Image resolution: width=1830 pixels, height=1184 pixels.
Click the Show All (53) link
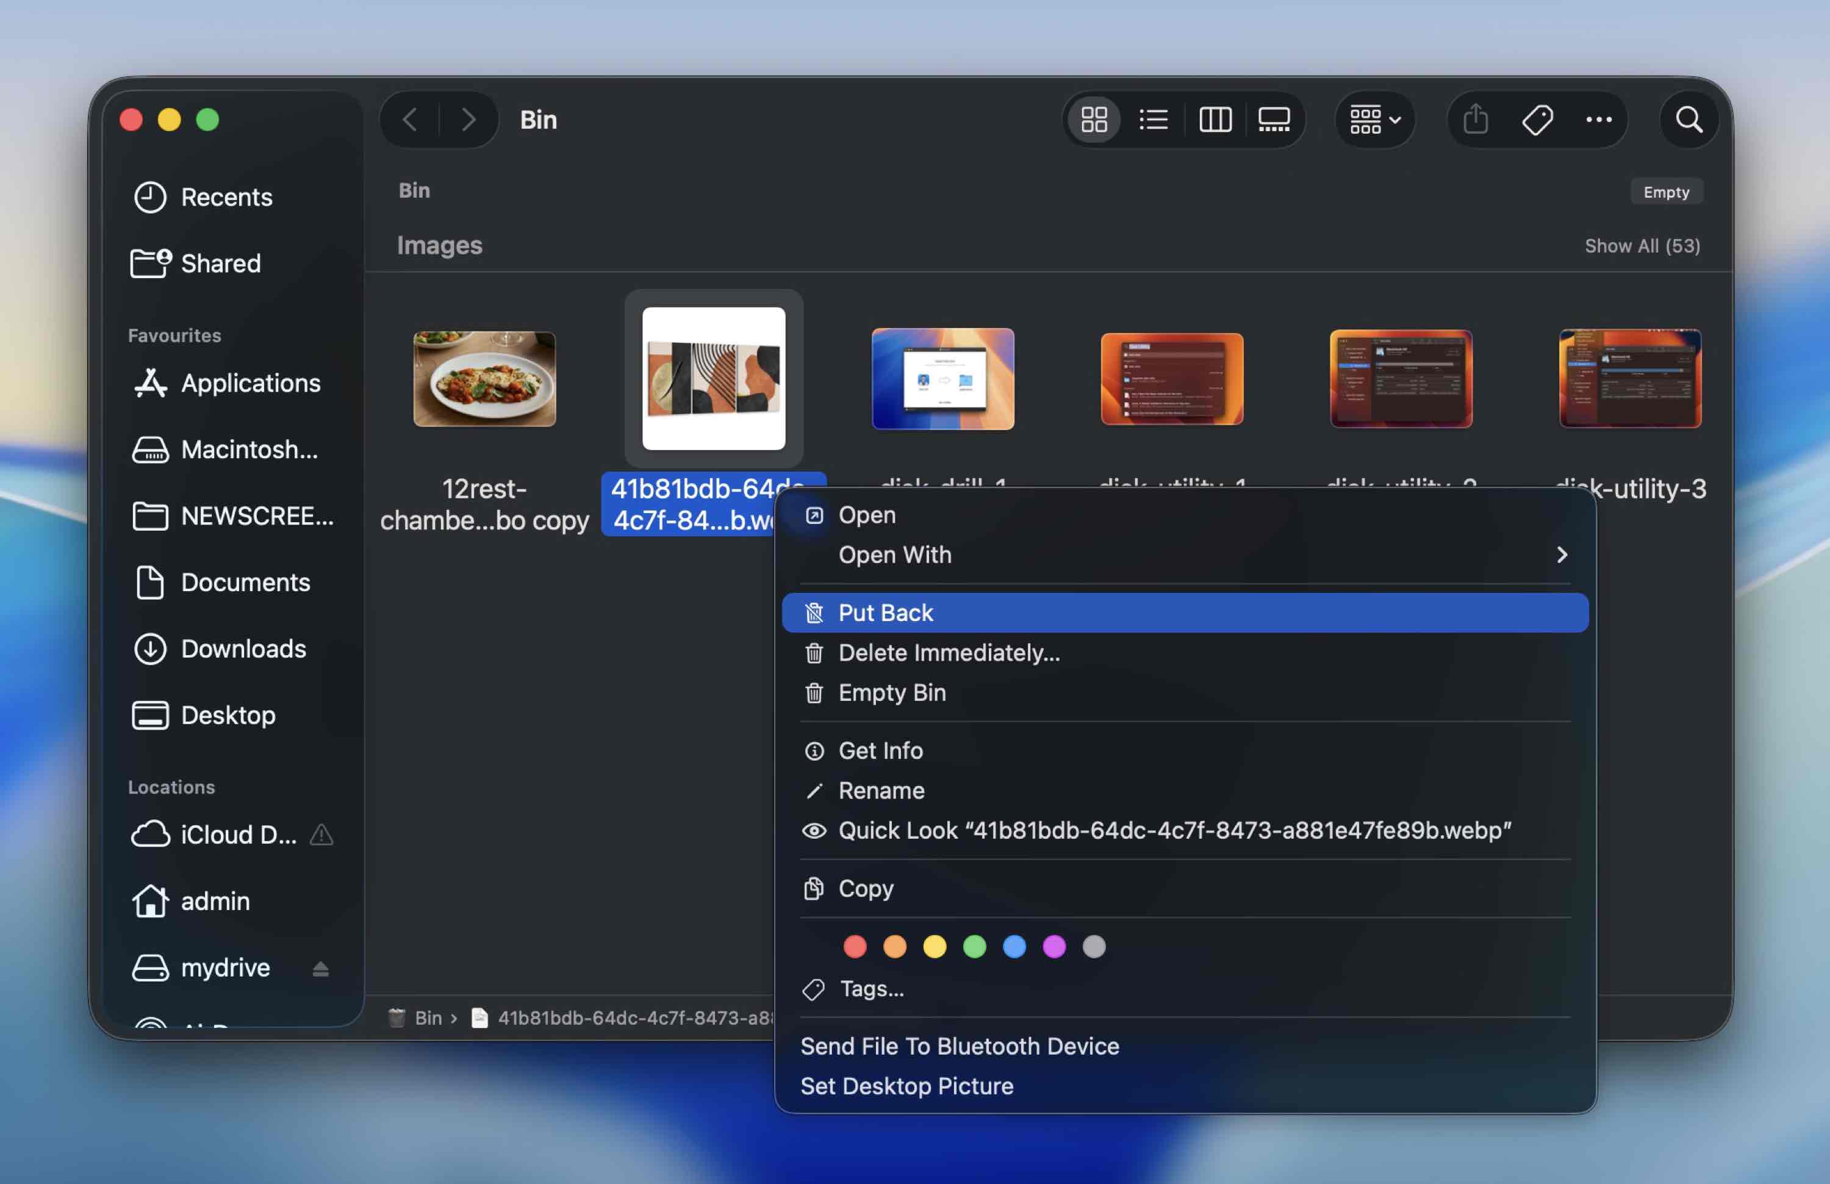(1642, 245)
